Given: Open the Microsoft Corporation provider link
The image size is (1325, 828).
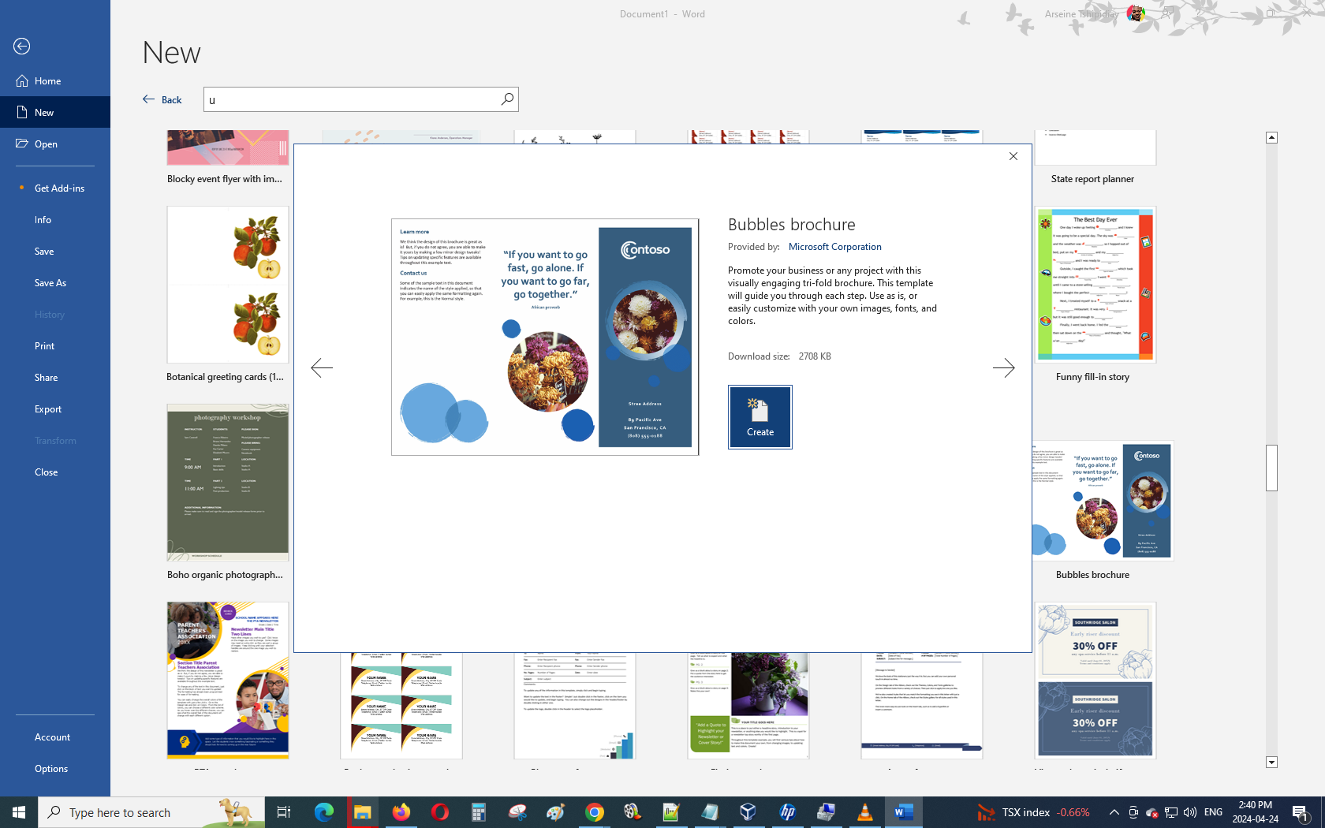Looking at the screenshot, I should coord(834,247).
